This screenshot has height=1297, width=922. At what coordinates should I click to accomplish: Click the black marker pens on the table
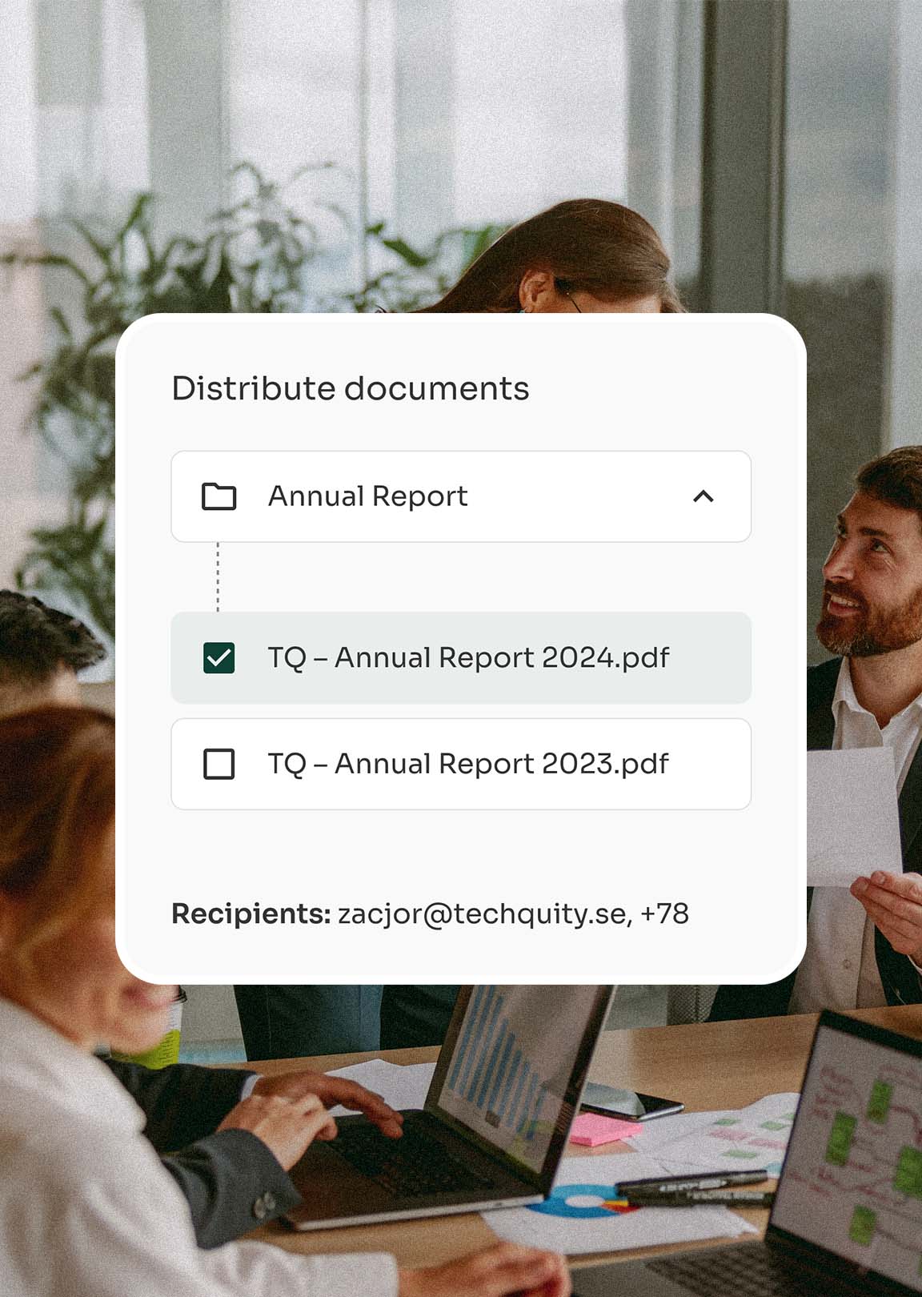coord(692,1187)
